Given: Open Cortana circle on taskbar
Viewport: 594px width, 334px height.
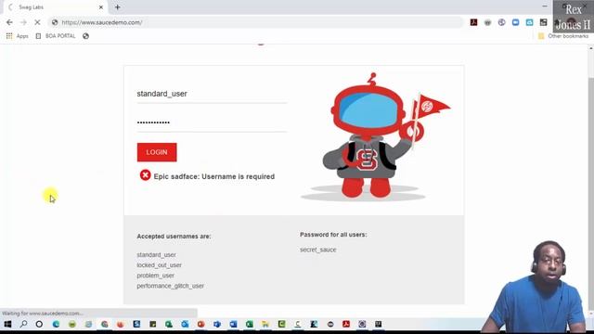Looking at the screenshot, I should click(39, 324).
